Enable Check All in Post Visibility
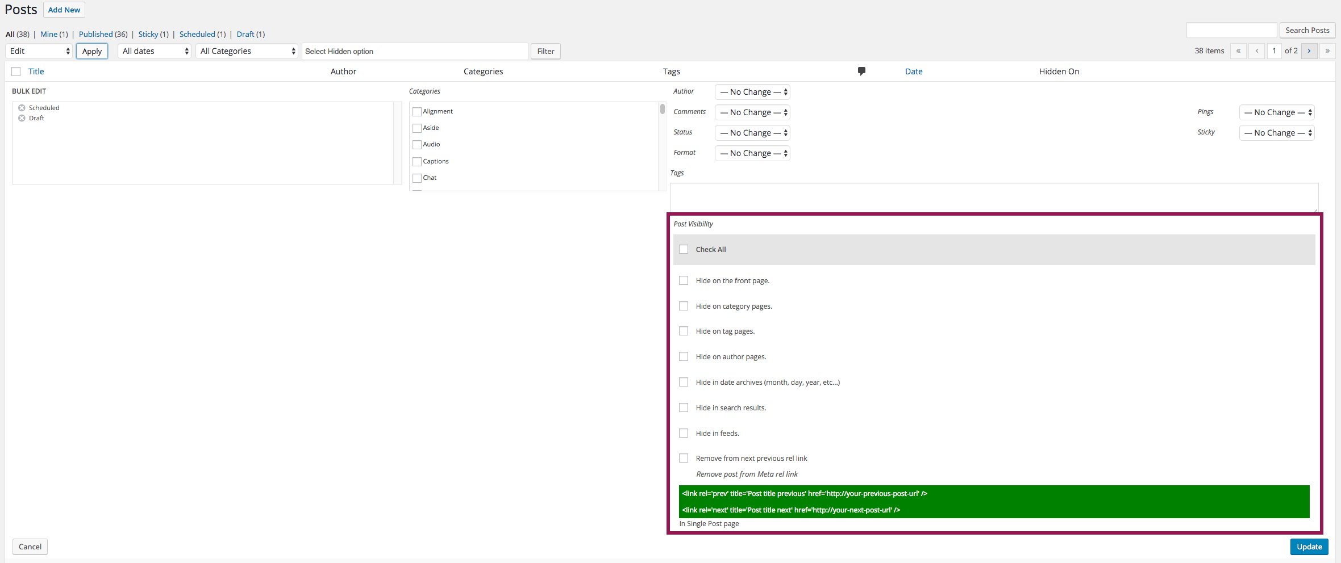Screen dimensions: 1341x563 684,249
